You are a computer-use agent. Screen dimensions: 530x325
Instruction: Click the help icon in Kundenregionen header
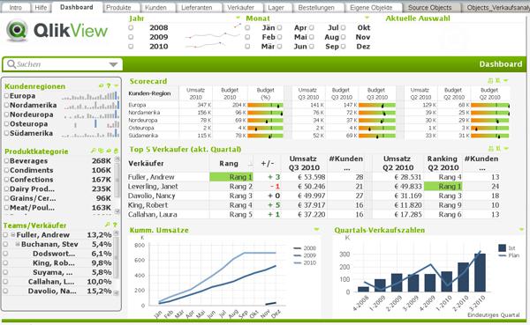coord(109,86)
